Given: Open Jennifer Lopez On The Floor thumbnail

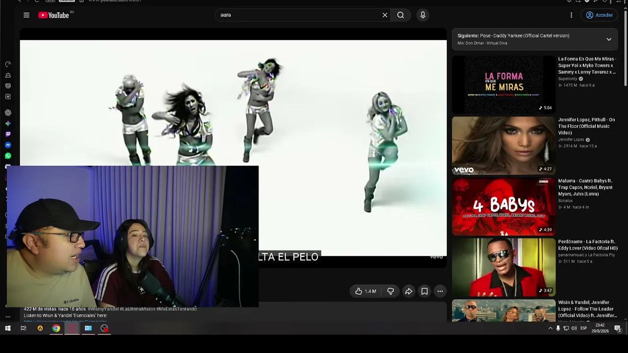Looking at the screenshot, I should pyautogui.click(x=503, y=145).
